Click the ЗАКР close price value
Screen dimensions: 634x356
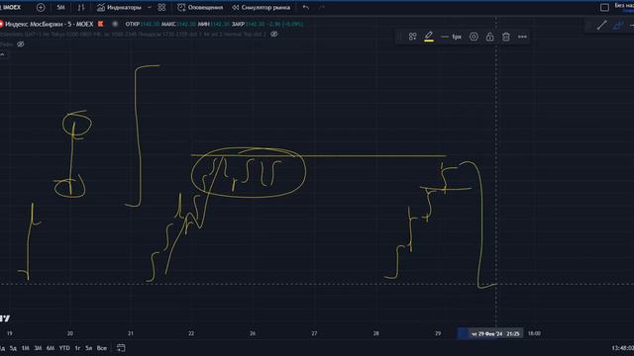tap(256, 24)
